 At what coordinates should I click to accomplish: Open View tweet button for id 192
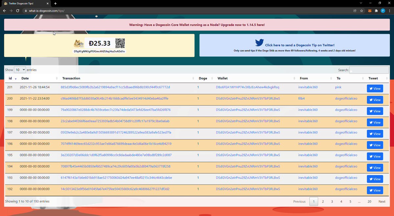(375, 190)
